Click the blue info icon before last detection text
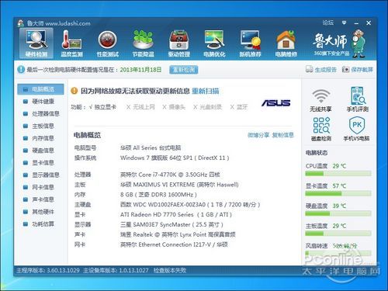Viewport: 388px width, 291px height. coord(21,69)
